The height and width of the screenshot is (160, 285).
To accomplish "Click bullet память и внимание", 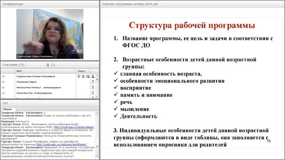I will click(x=147, y=95).
